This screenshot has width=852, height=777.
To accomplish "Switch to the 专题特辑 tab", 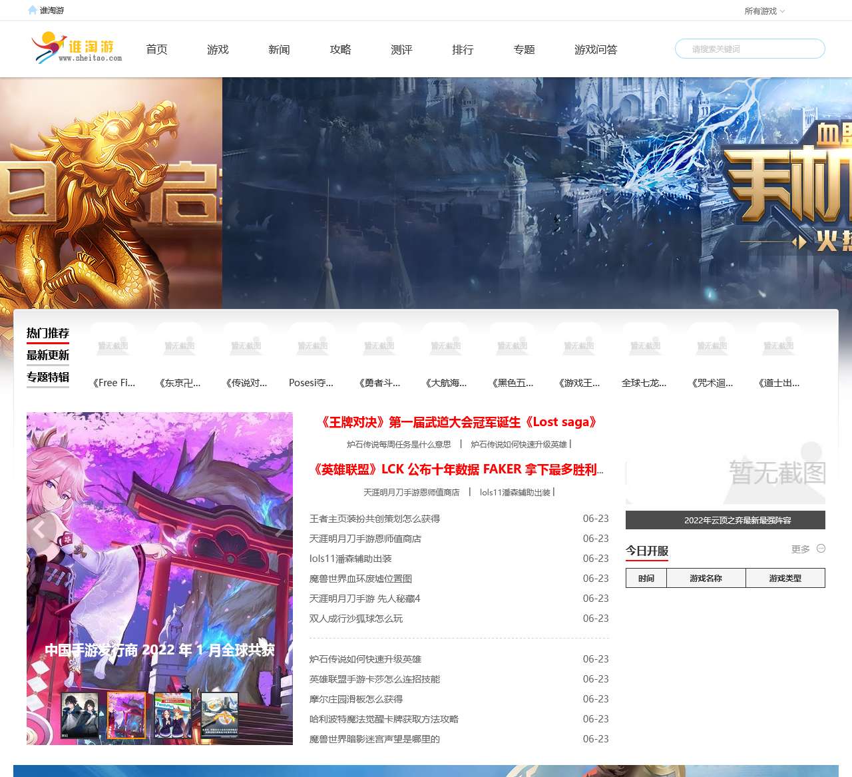I will click(x=48, y=377).
